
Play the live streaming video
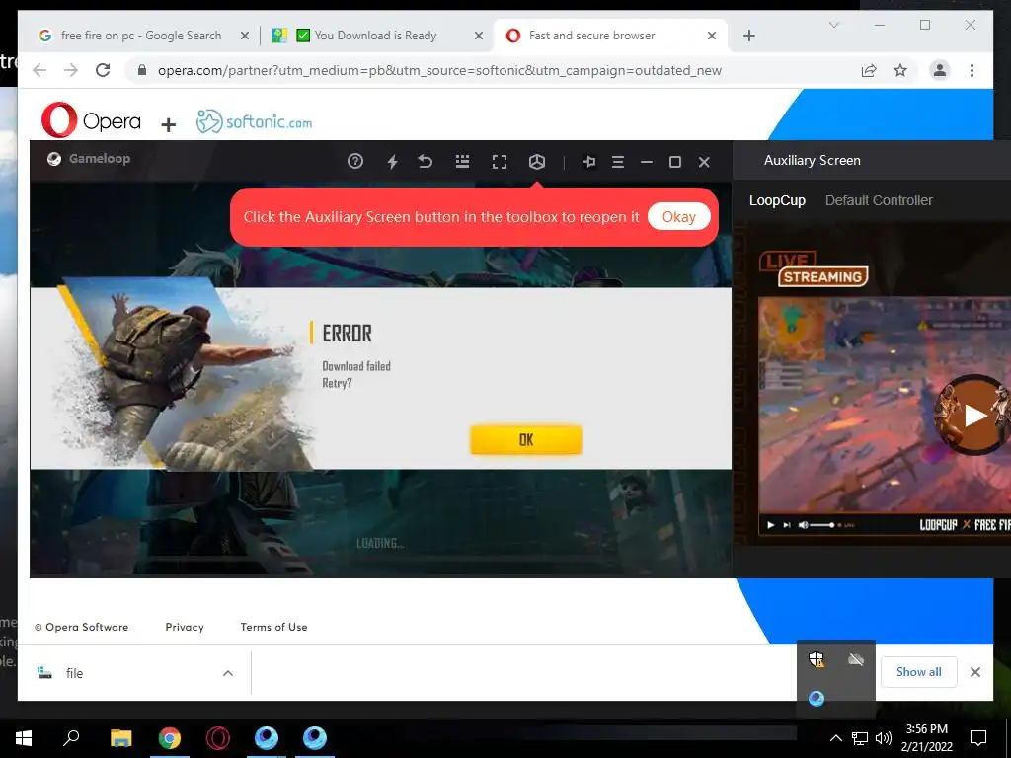pos(974,416)
